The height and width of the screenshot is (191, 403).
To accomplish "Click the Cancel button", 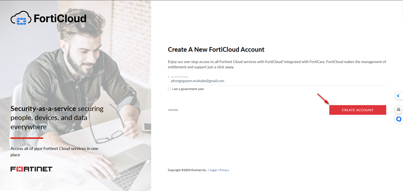I will click(x=173, y=110).
